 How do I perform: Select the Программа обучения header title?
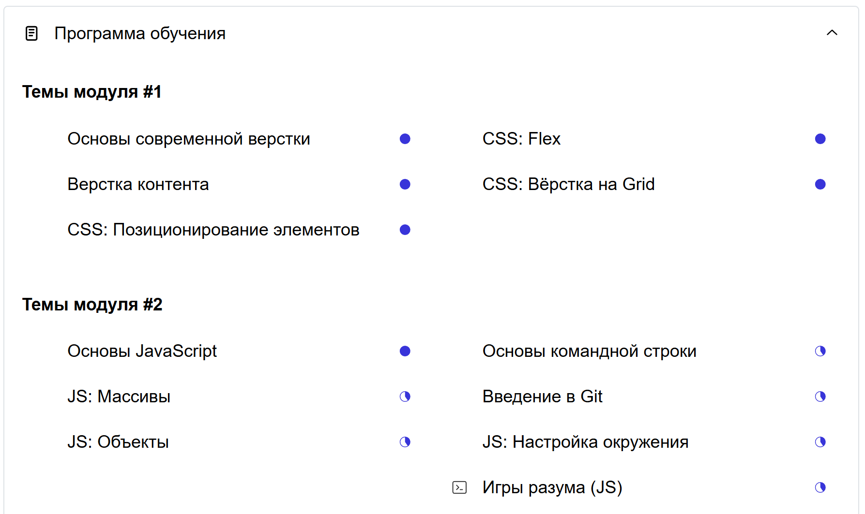140,33
